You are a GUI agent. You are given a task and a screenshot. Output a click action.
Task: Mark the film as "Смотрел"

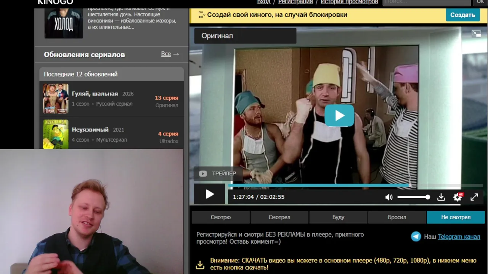click(x=279, y=217)
